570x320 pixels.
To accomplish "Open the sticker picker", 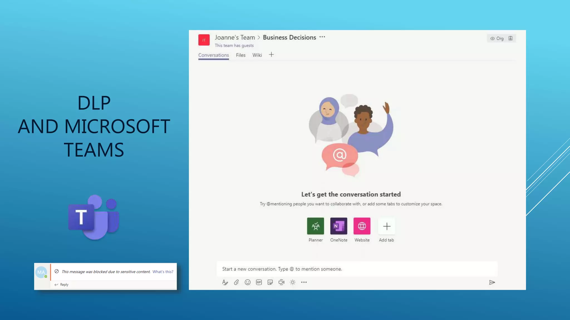I will tap(270, 282).
